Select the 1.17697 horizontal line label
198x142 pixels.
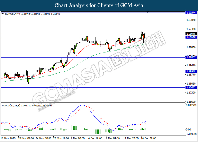(x=191, y=87)
